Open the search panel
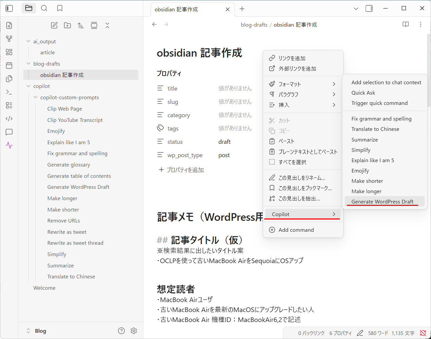Screen dimensions: 431x339 click(x=44, y=8)
